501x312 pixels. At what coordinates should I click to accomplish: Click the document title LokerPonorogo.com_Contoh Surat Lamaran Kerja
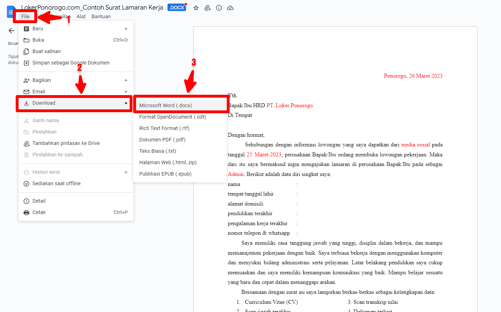tap(92, 7)
